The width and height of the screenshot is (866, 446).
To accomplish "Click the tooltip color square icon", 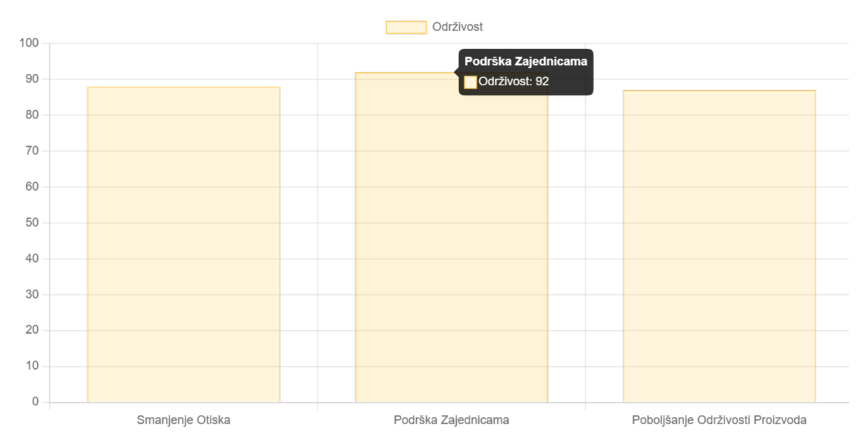I will (470, 82).
